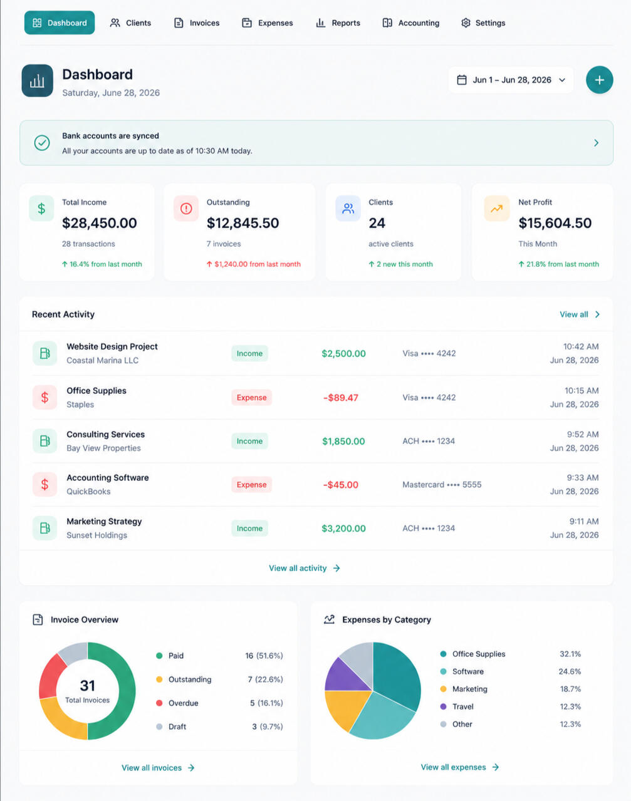Click the dashboard bar chart logo icon
The image size is (631, 801).
coord(37,81)
